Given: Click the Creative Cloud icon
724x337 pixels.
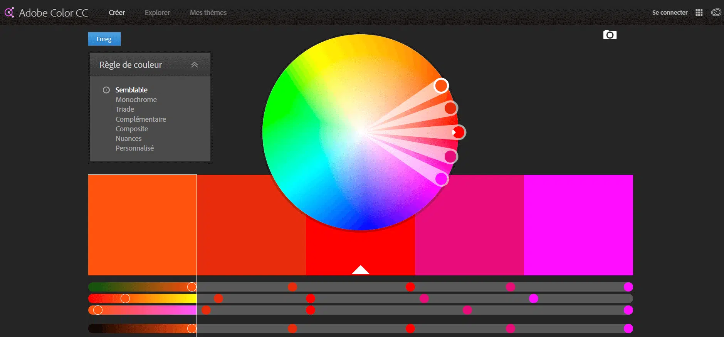Looking at the screenshot, I should [x=716, y=12].
